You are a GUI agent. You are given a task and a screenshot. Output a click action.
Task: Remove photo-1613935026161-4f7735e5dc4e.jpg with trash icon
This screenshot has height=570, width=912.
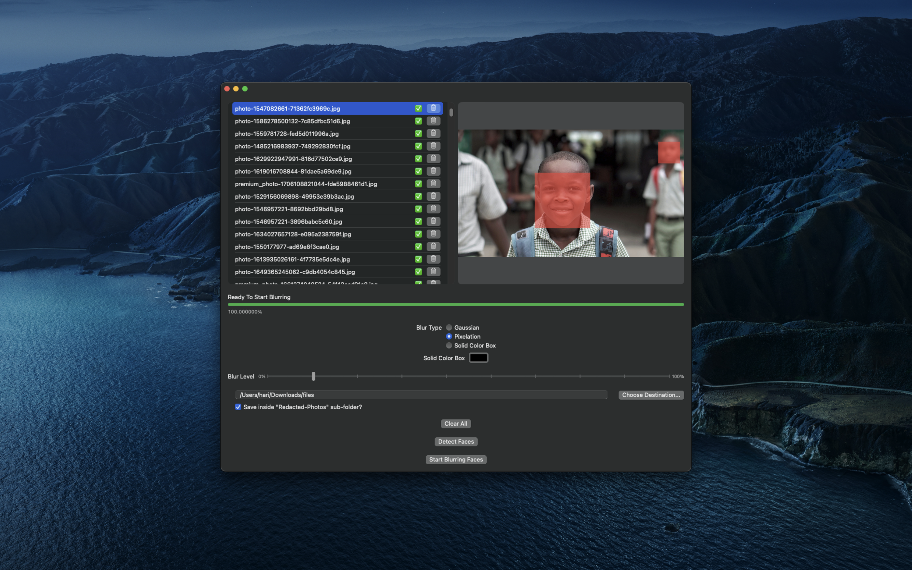point(433,259)
